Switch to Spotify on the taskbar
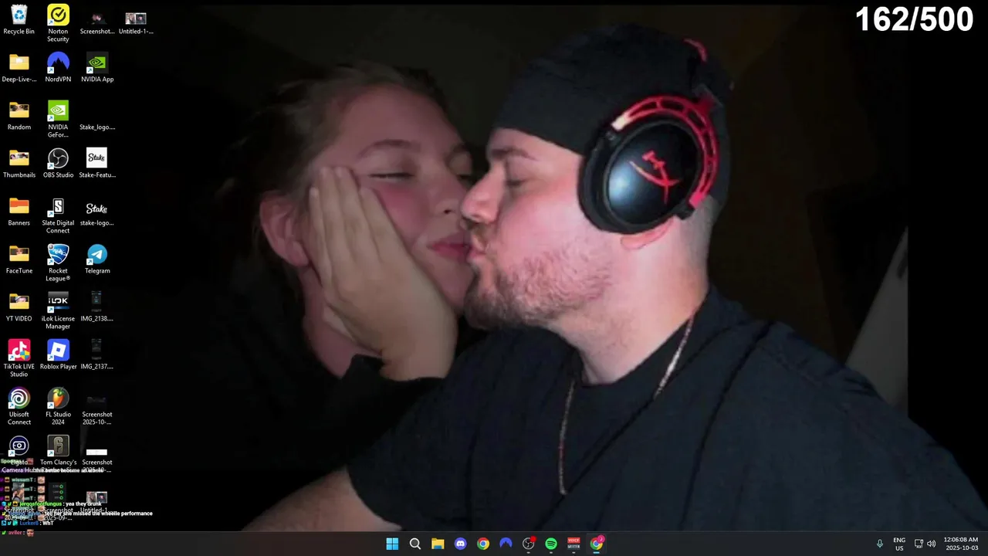This screenshot has width=988, height=556. tap(551, 544)
